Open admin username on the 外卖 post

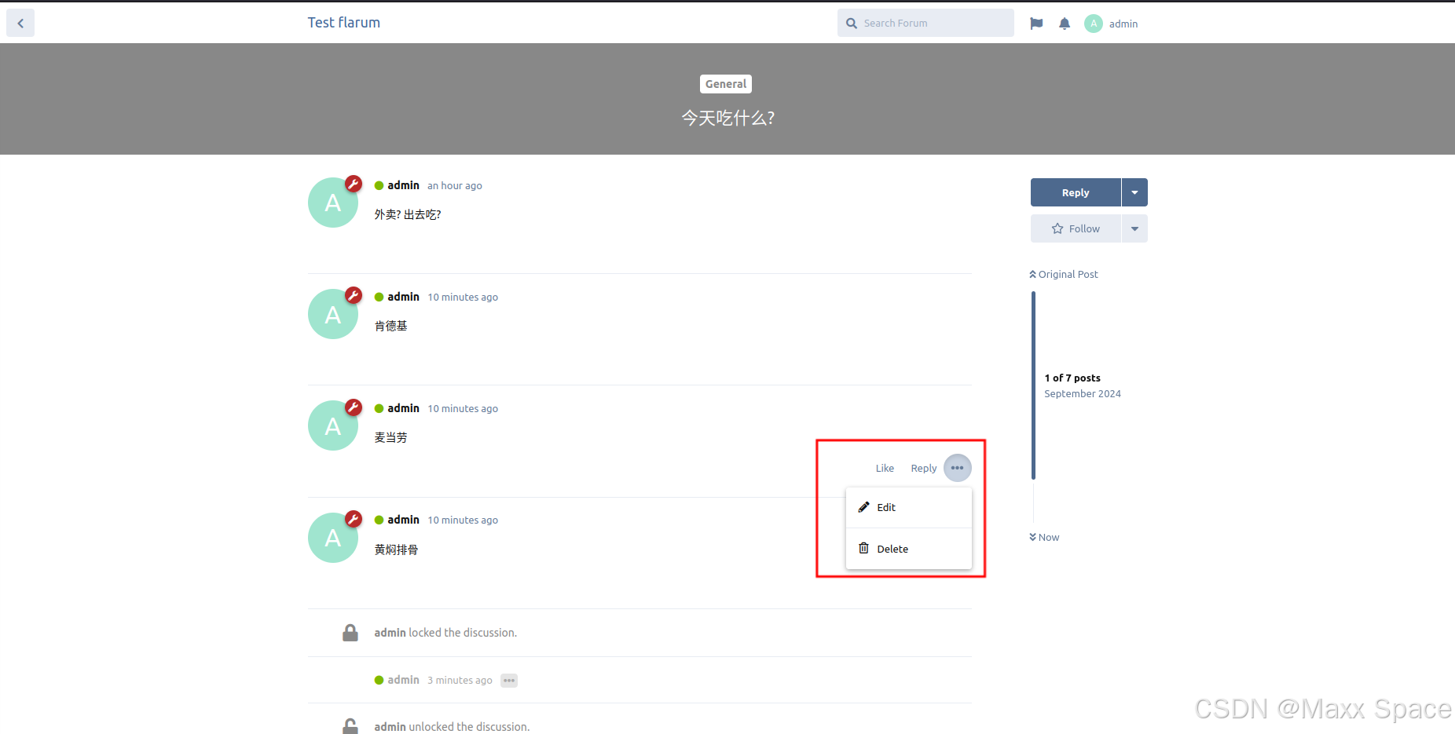(403, 185)
